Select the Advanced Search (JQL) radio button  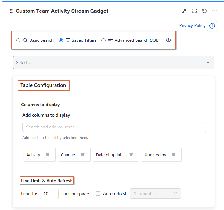tap(103, 40)
